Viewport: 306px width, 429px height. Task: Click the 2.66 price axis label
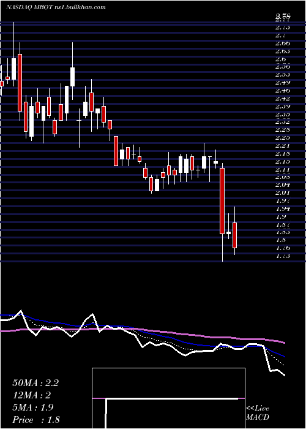point(283,44)
